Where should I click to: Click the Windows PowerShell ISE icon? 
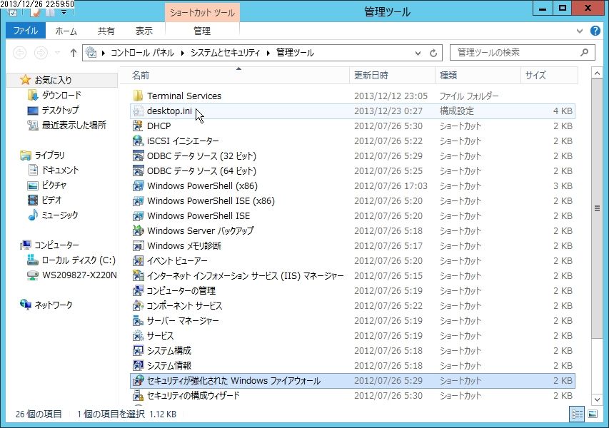pyautogui.click(x=138, y=215)
